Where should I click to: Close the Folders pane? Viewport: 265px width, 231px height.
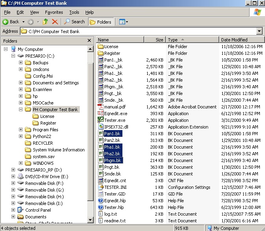(x=89, y=41)
